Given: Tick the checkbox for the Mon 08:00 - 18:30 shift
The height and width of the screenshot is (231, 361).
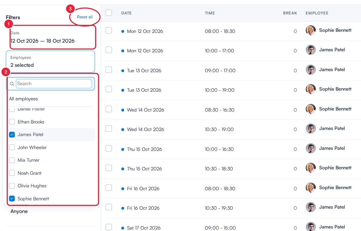Looking at the screenshot, I should coord(109,30).
